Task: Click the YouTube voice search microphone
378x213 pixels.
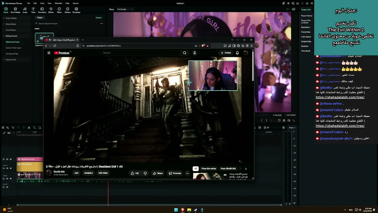Action: pos(194,53)
